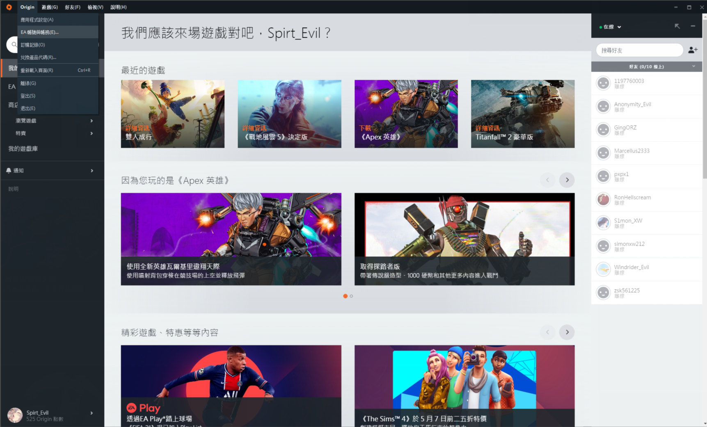Image resolution: width=707 pixels, height=427 pixels.
Task: Click the 搜尋好友 search field
Action: (639, 50)
